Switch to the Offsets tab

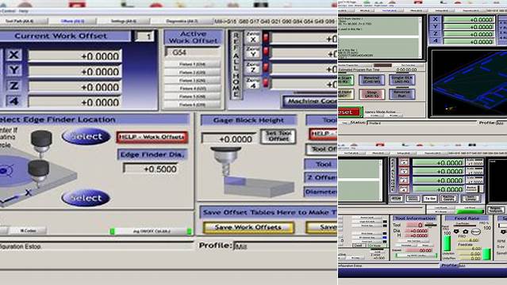coord(72,21)
